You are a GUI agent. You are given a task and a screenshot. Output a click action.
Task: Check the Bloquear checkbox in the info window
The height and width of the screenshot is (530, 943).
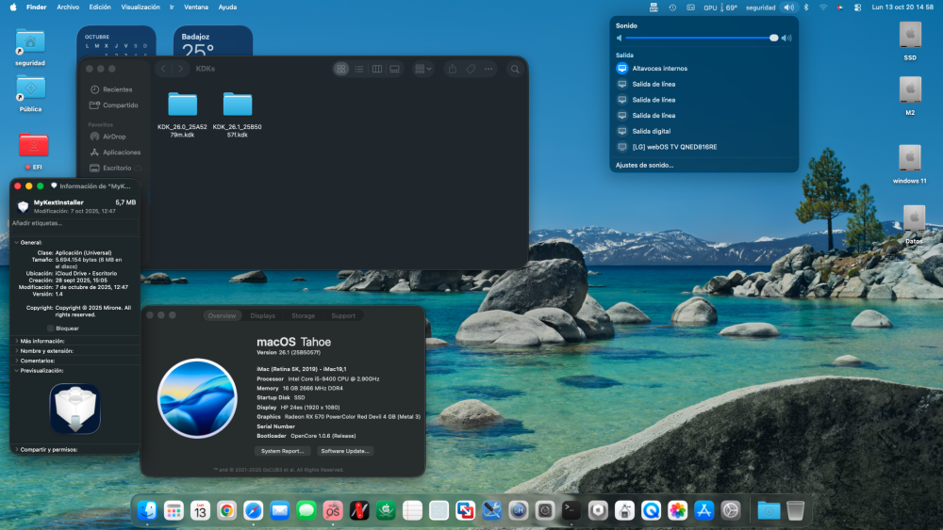51,329
